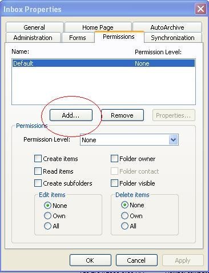The height and width of the screenshot is (273, 209).
Task: Choose All under Edit items
Action: pyautogui.click(x=47, y=226)
